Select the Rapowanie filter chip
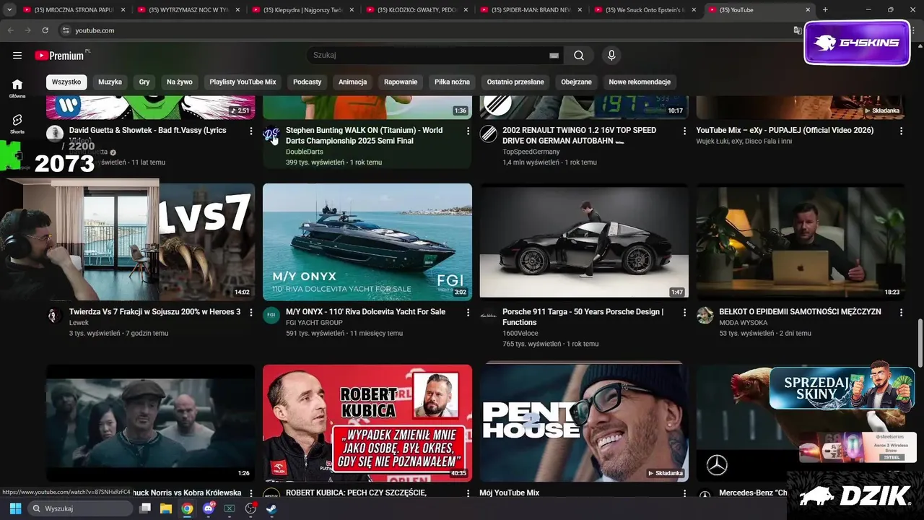This screenshot has width=924, height=520. [401, 82]
